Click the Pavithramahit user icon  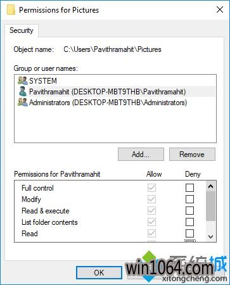[x=23, y=91]
